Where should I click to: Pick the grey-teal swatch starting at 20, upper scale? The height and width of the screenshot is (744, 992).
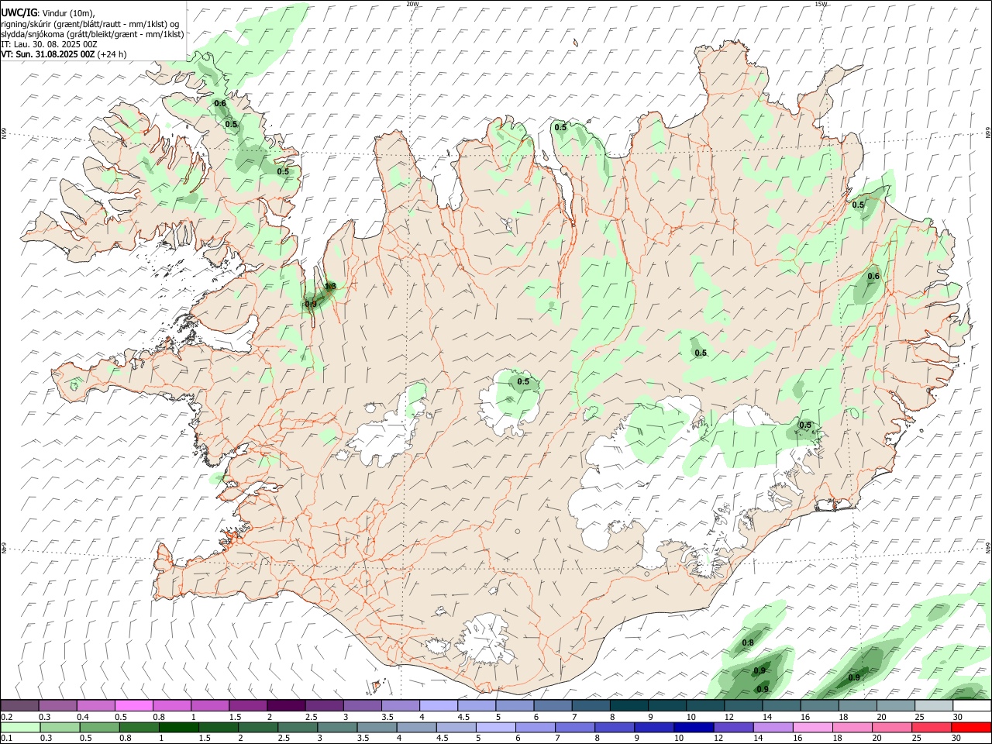pos(896,705)
